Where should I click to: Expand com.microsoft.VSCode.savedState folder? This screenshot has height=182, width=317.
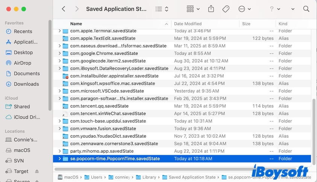pyautogui.click(x=59, y=91)
